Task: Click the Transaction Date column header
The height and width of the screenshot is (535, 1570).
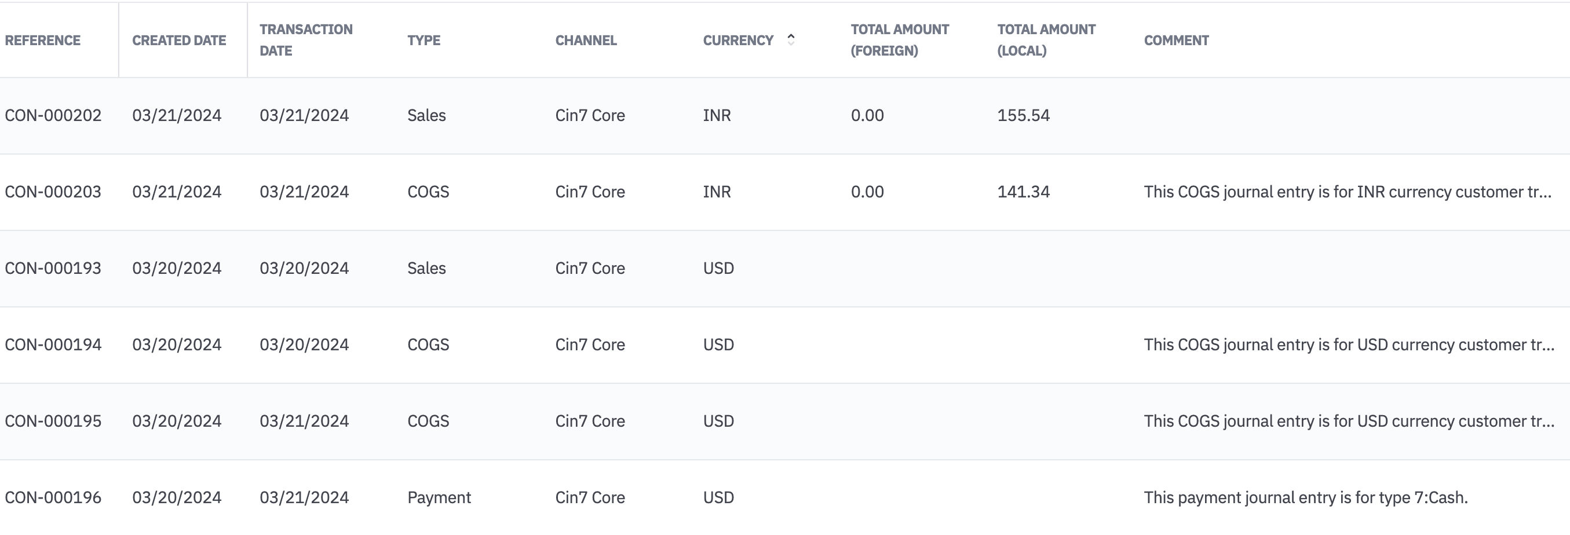Action: (x=306, y=40)
